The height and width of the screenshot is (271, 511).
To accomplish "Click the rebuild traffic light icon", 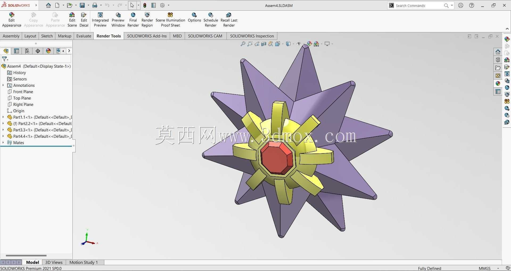I will point(145,5).
